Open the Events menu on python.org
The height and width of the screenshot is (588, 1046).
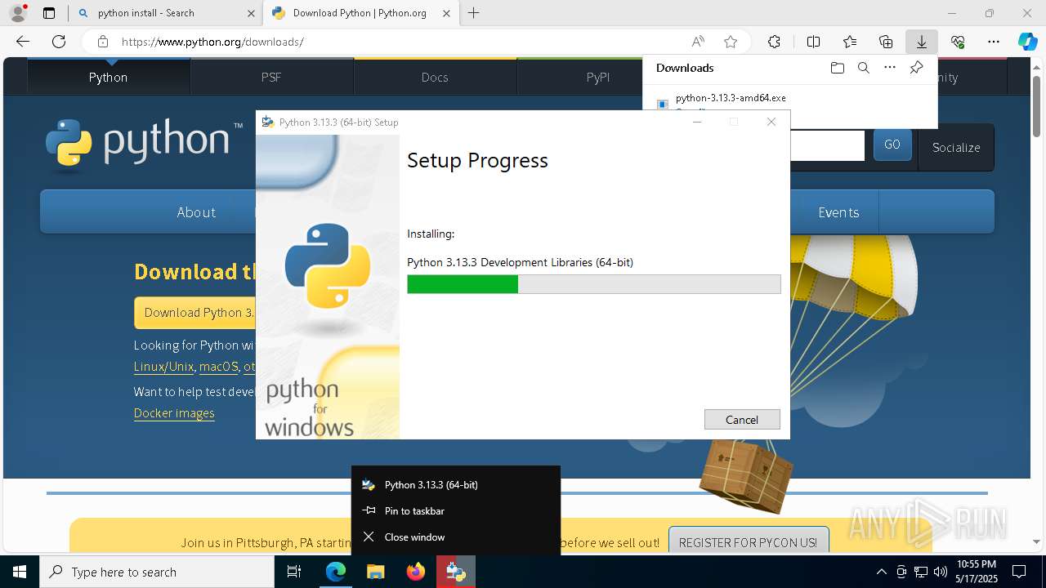point(838,212)
